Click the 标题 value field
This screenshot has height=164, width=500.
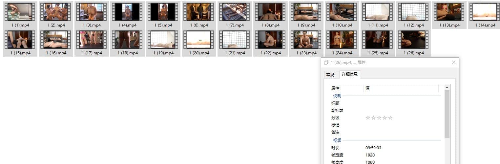click(x=402, y=103)
